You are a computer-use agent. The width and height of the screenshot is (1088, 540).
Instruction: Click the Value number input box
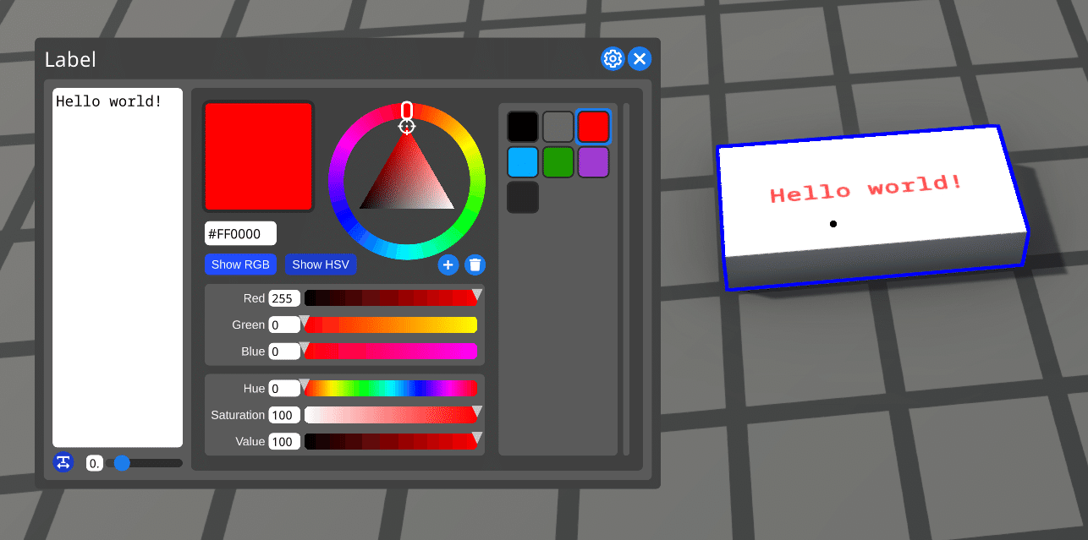[284, 441]
